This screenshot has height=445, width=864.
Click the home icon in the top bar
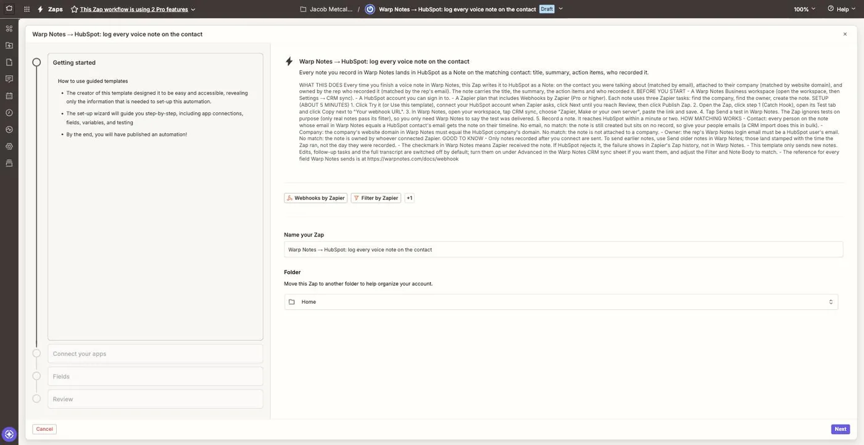tap(9, 9)
